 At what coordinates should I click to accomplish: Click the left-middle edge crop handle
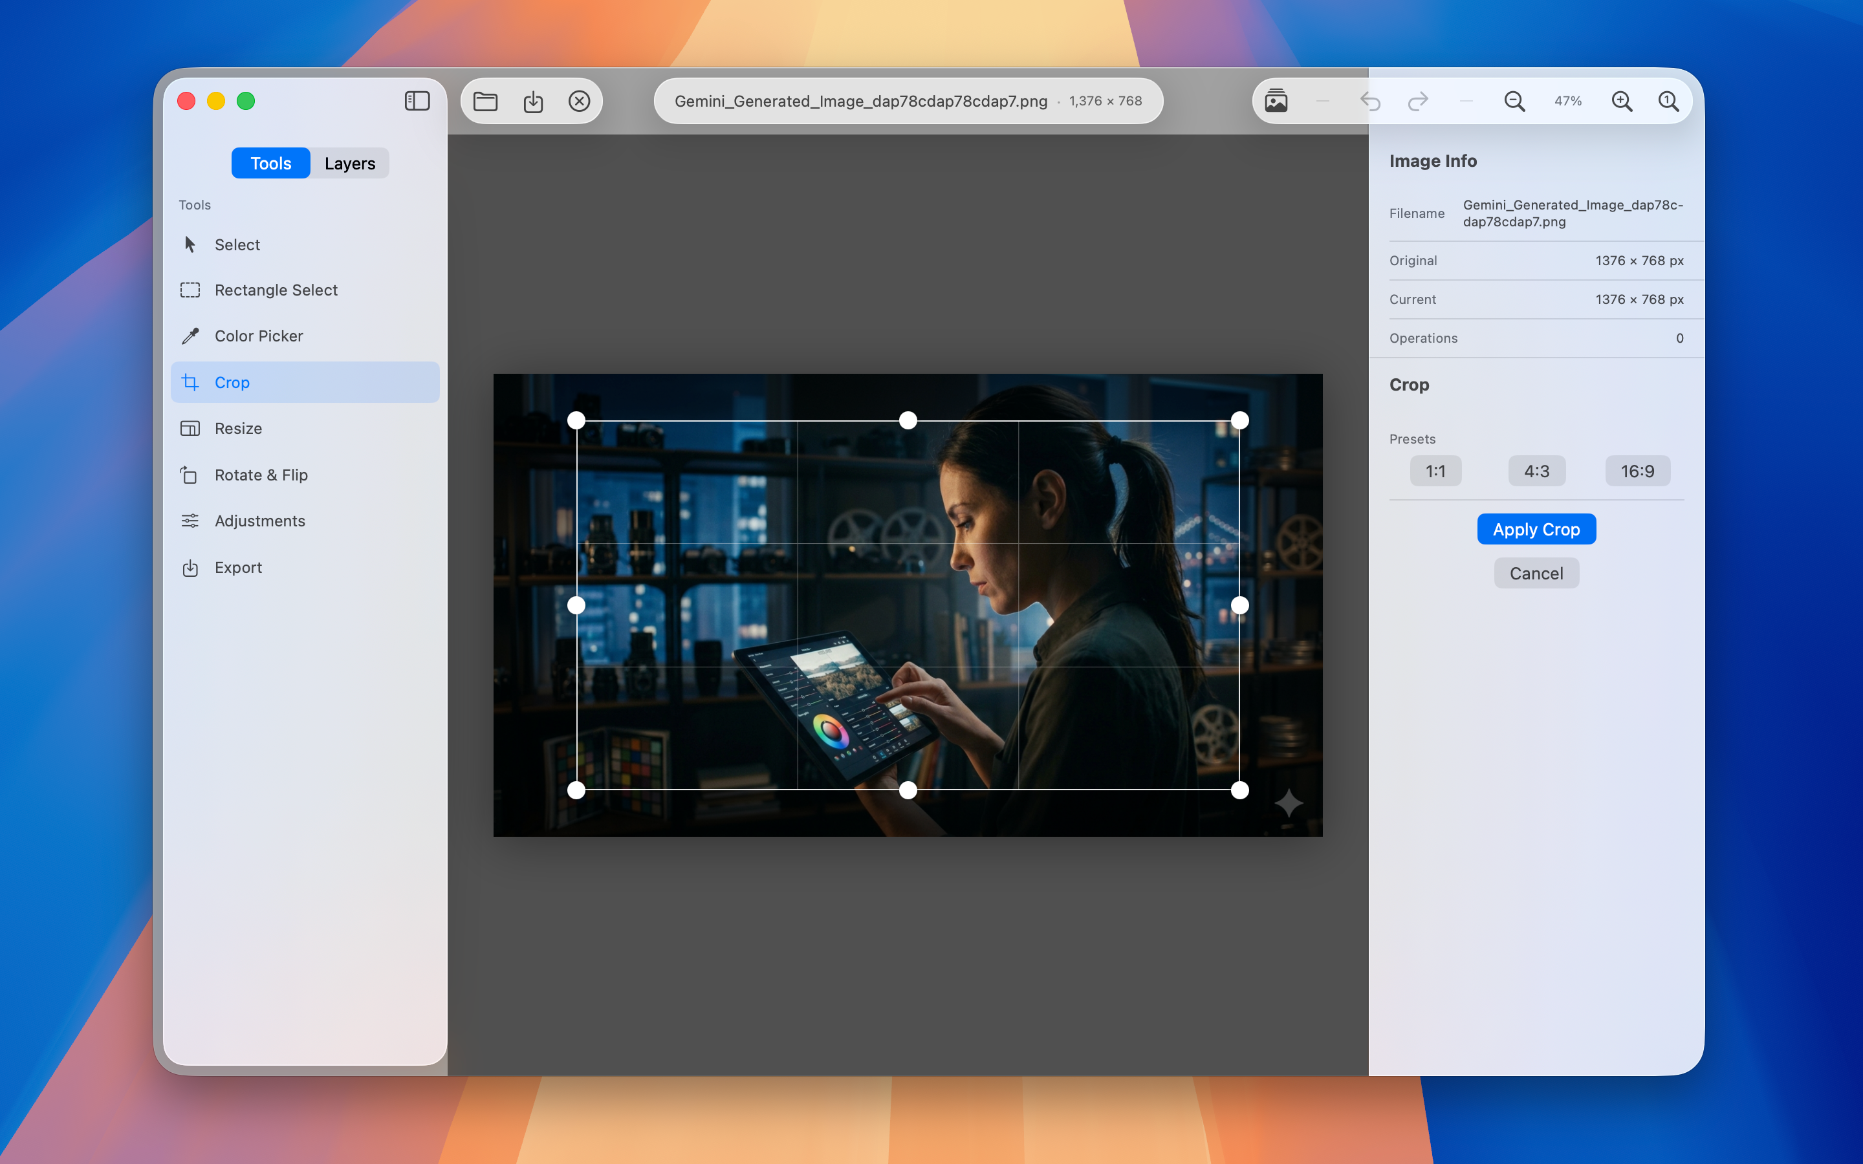[x=576, y=606]
